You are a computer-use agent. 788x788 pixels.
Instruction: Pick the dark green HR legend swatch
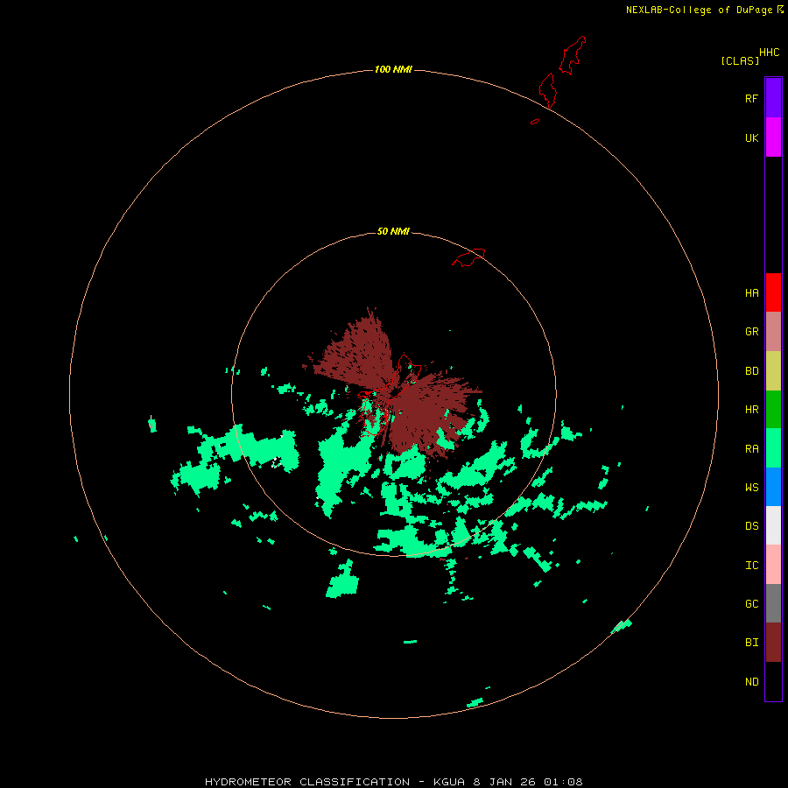[x=773, y=410]
